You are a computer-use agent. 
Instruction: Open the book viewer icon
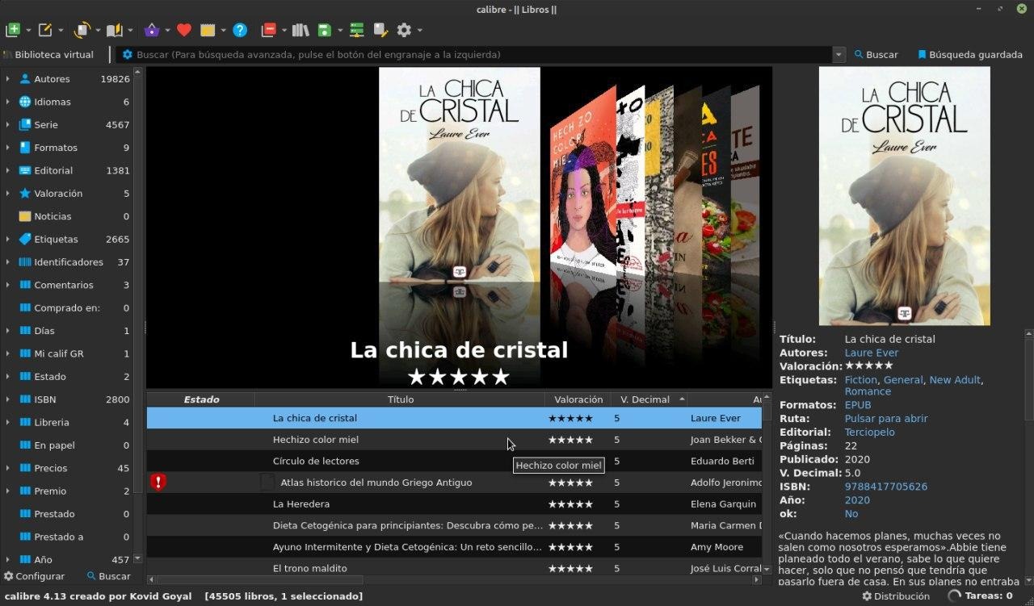pyautogui.click(x=115, y=30)
